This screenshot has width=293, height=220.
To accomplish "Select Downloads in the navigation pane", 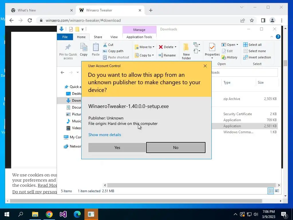I will pyautogui.click(x=69, y=101).
